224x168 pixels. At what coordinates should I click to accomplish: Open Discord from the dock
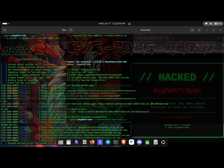(139, 142)
